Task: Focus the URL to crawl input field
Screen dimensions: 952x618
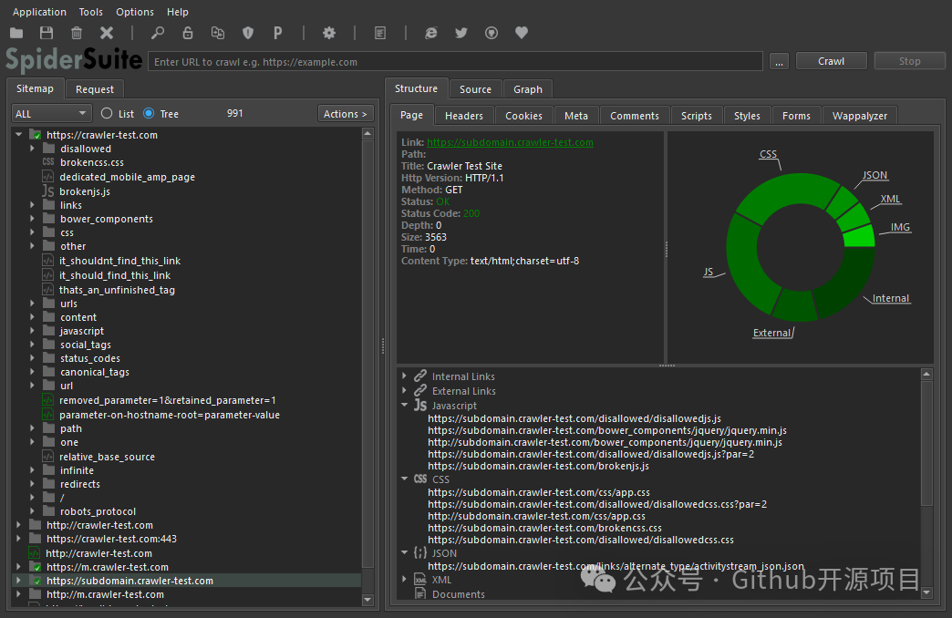Action: point(455,61)
